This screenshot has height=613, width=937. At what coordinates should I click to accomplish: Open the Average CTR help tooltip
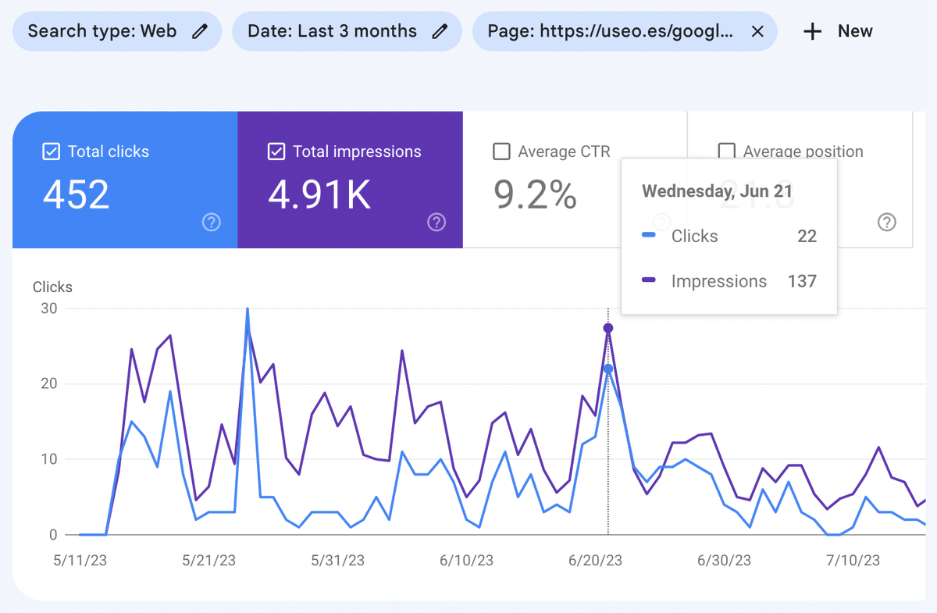pos(662,222)
